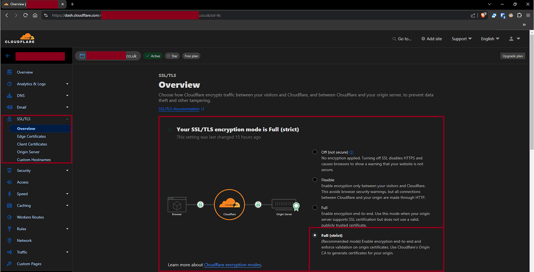Click the browser forward arrow
Screen dimensions: 534x272
[16, 15]
